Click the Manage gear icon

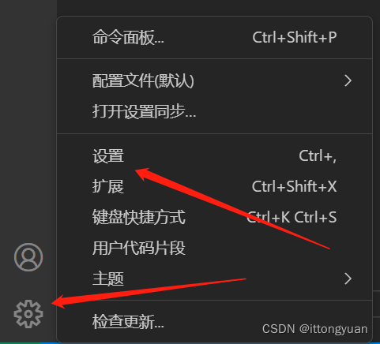[x=28, y=314]
